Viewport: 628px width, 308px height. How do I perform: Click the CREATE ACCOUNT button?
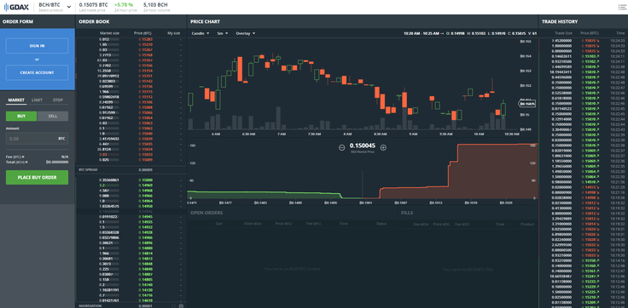click(x=37, y=72)
